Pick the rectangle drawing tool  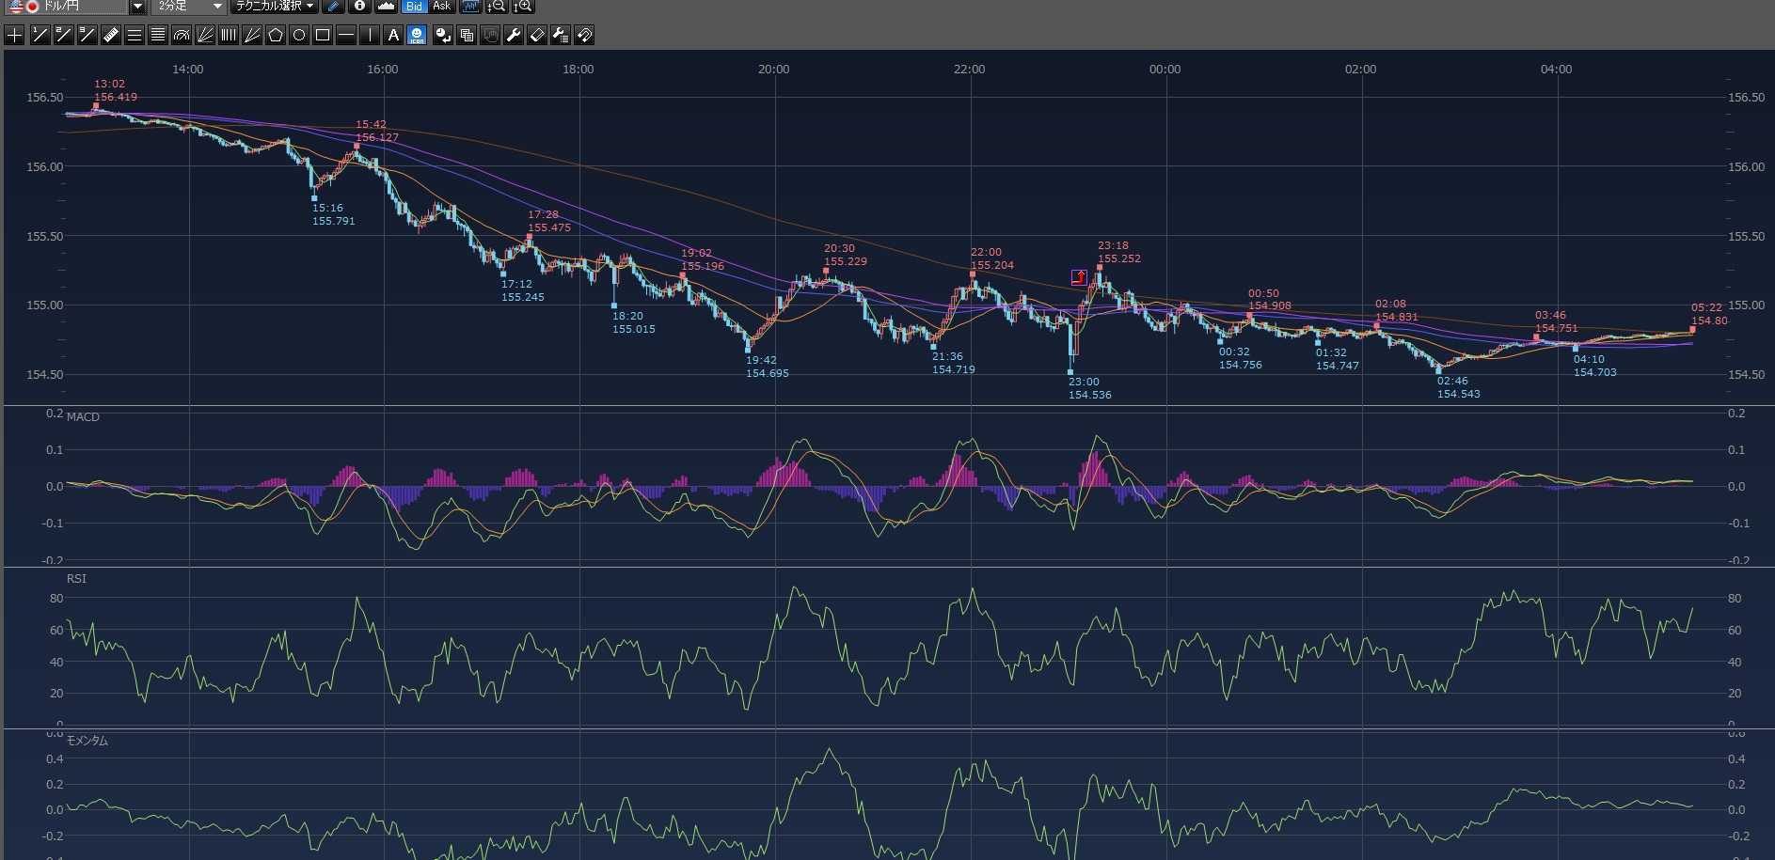click(323, 36)
